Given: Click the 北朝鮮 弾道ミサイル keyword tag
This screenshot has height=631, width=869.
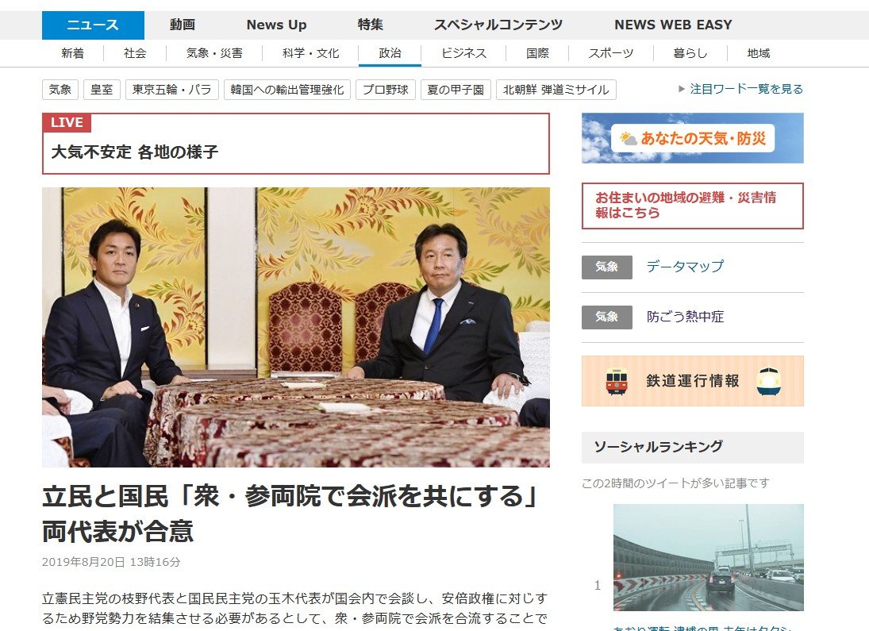Looking at the screenshot, I should (556, 89).
